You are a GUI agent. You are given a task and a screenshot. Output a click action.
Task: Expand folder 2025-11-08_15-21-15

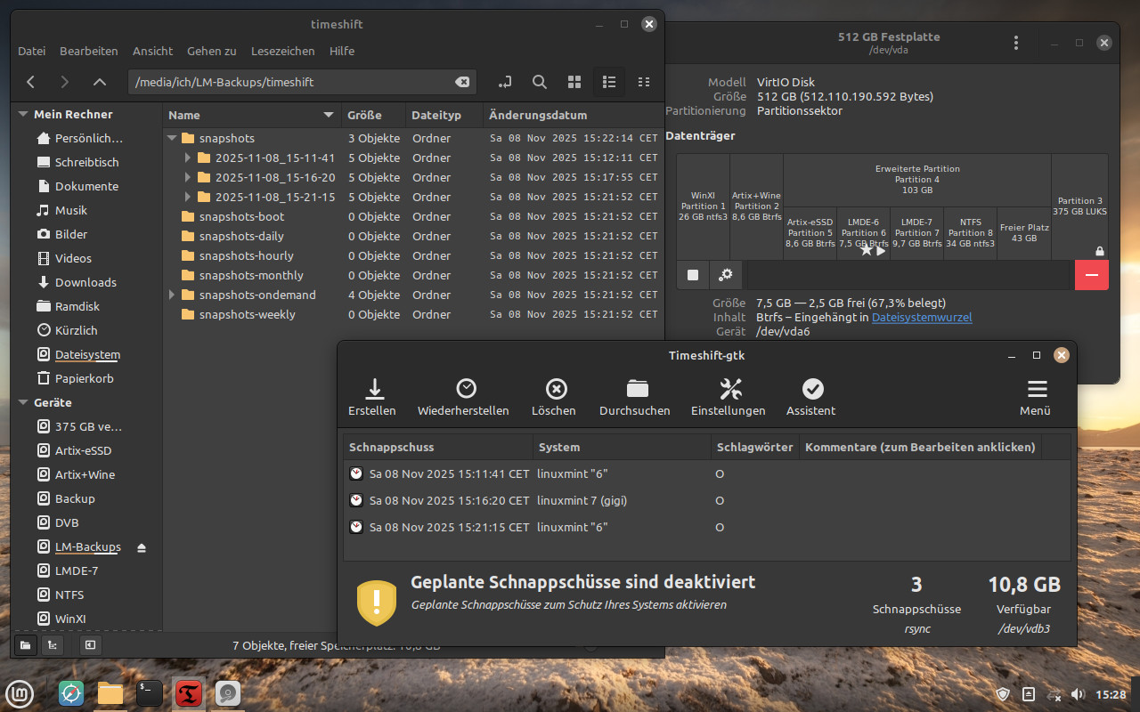[188, 197]
